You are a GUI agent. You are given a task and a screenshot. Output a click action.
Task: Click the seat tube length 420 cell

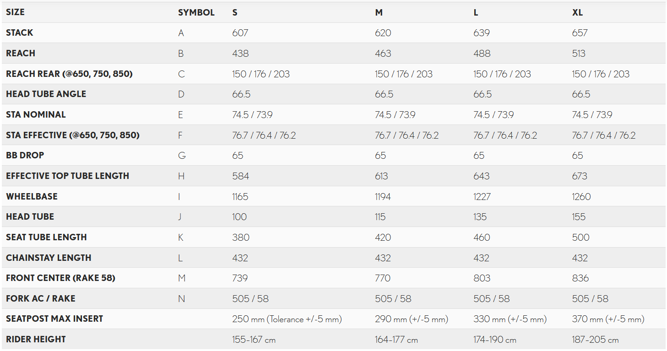coord(383,238)
